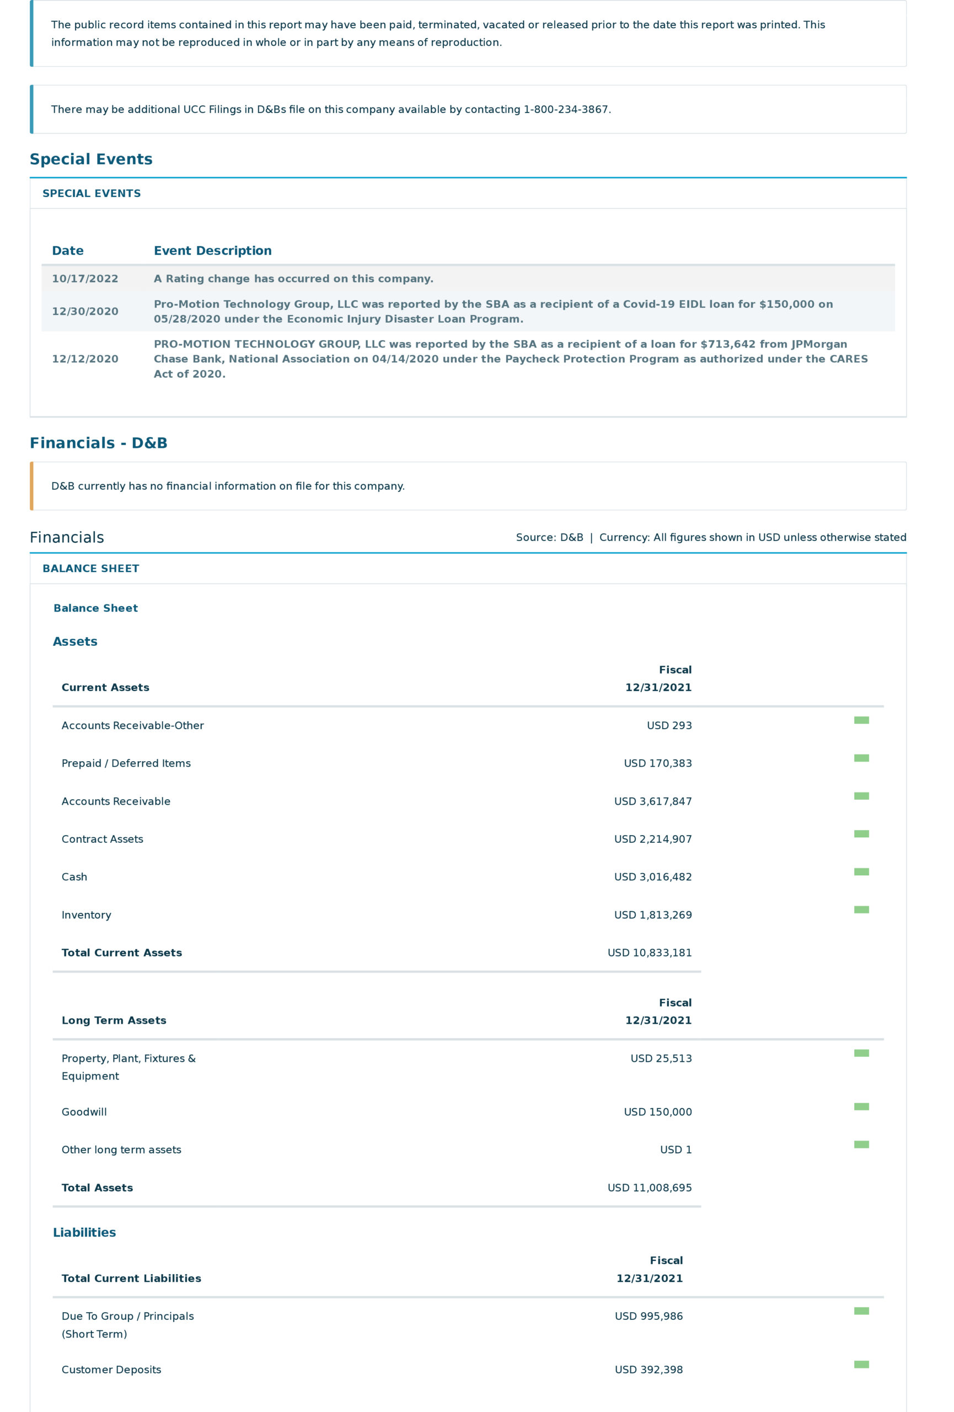954x1412 pixels.
Task: Click the green marker on the Cash row
Action: (x=861, y=871)
